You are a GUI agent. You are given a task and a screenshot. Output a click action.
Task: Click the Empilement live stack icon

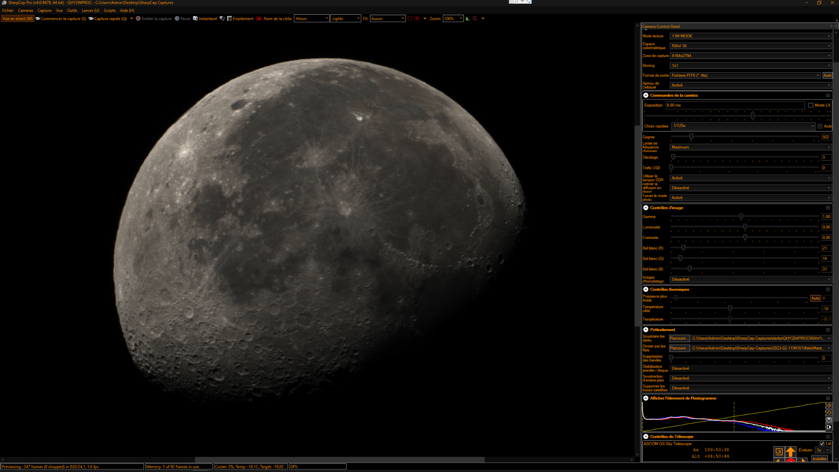pyautogui.click(x=229, y=18)
